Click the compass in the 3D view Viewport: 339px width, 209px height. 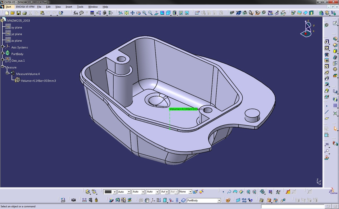(x=307, y=29)
